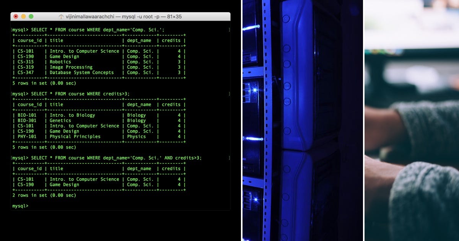Click the title column header in second table
This screenshot has height=241, width=459.
[57, 104]
